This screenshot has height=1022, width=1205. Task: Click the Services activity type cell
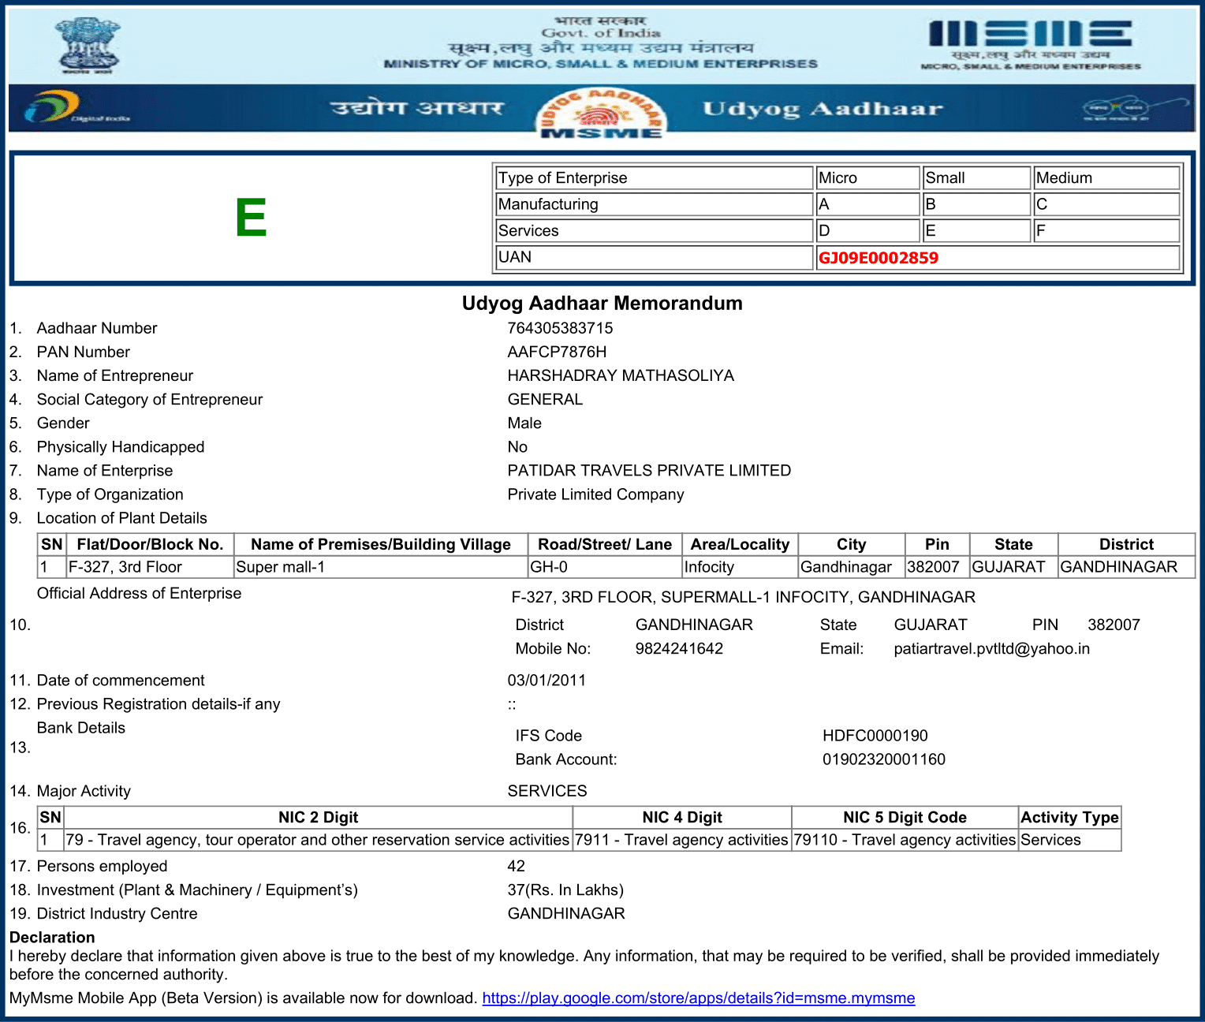[1069, 840]
